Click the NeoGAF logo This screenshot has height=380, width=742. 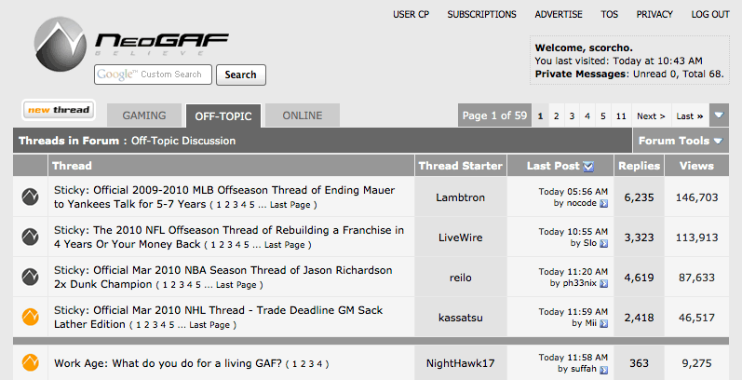point(131,44)
